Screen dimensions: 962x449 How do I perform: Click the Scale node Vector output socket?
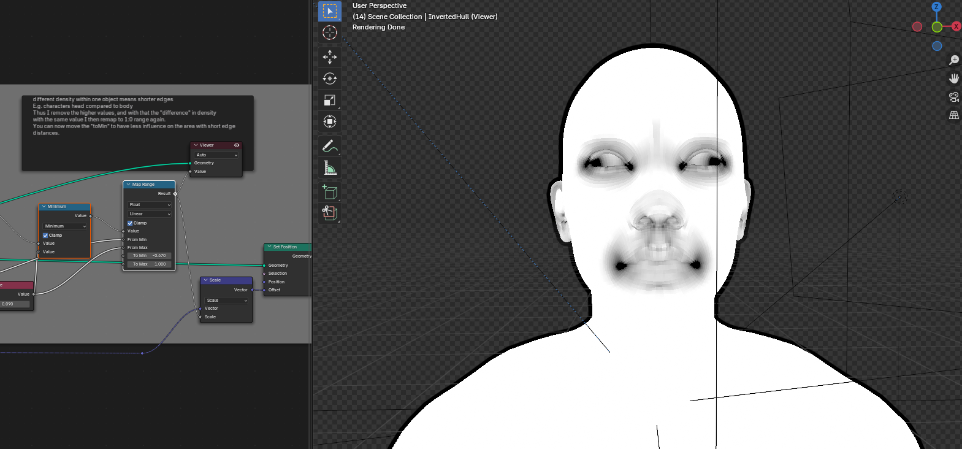[252, 290]
